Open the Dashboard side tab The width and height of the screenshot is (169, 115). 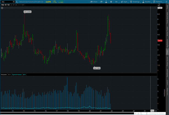(167, 73)
